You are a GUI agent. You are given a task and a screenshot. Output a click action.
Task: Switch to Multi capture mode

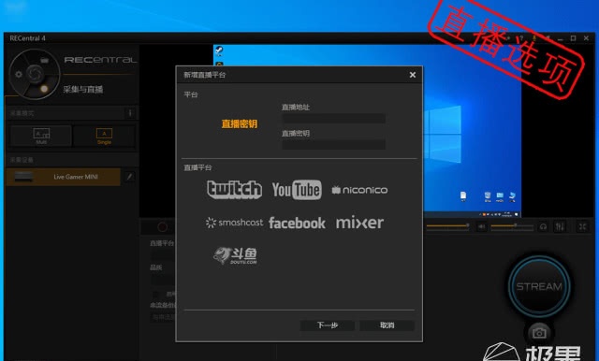pos(41,136)
